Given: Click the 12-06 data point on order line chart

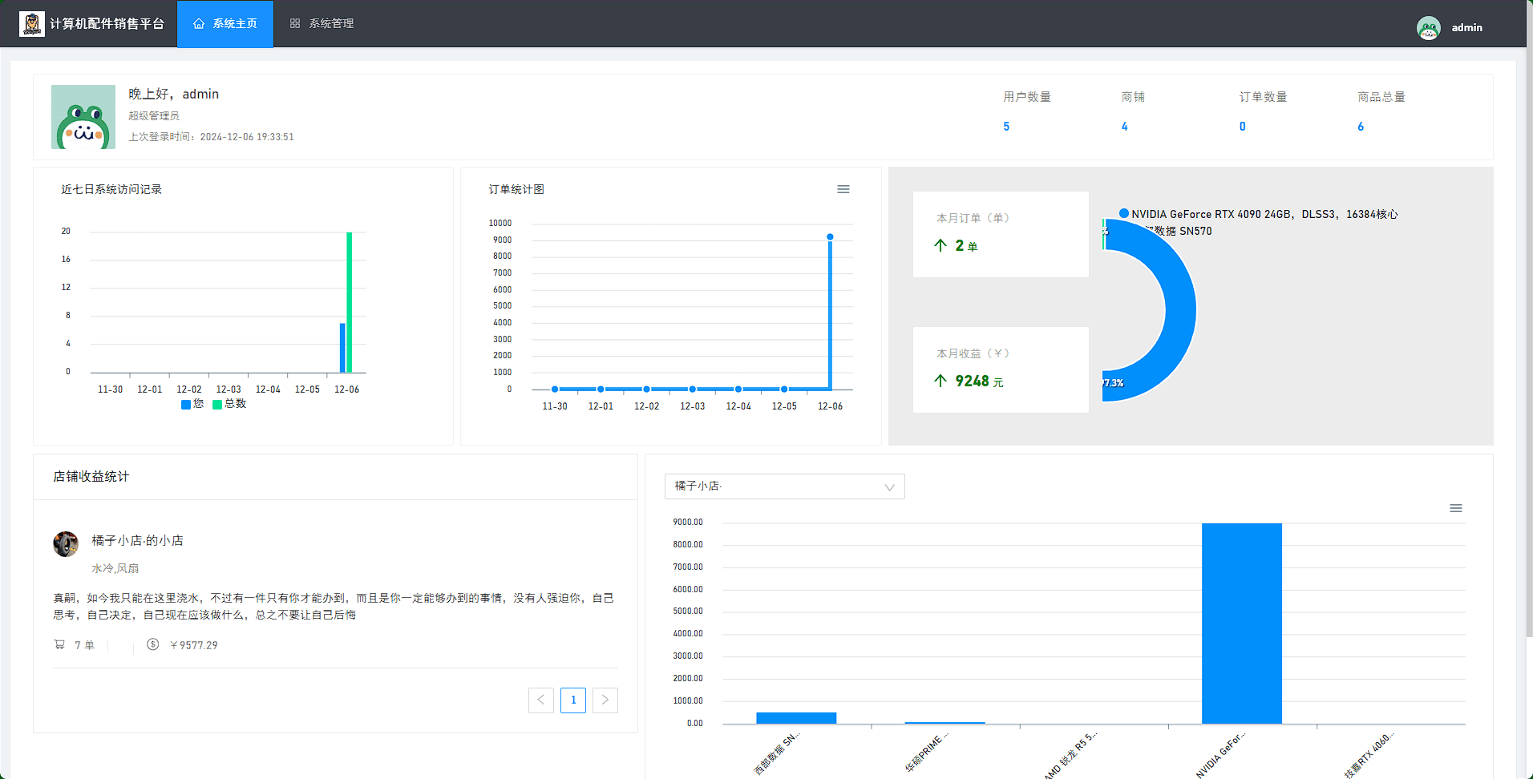Looking at the screenshot, I should [830, 236].
